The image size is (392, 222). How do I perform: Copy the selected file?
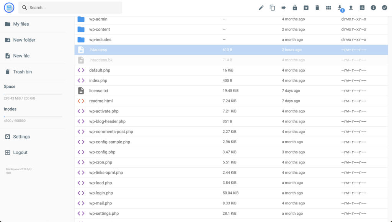(x=272, y=7)
